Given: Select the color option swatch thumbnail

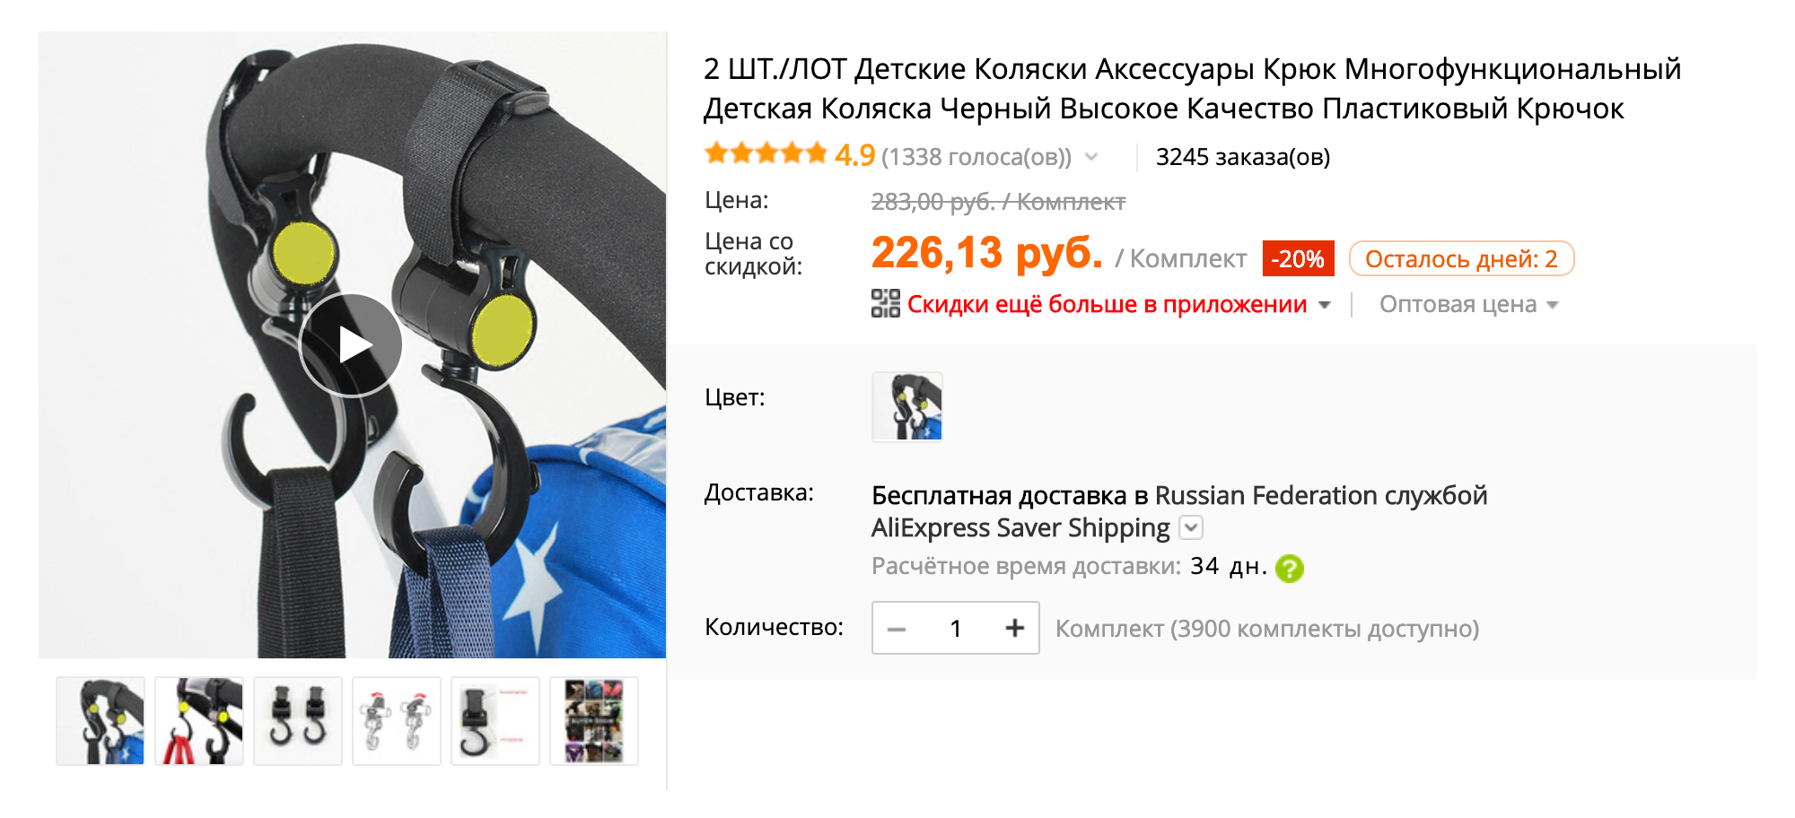Looking at the screenshot, I should pos(907,406).
